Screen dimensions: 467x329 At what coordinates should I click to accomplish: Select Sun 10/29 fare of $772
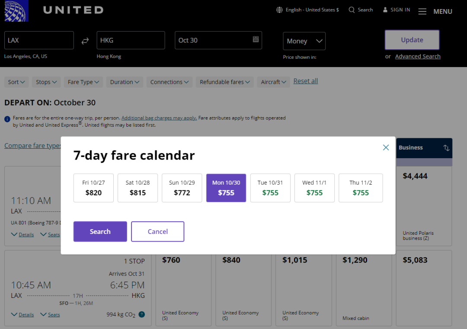pos(182,188)
